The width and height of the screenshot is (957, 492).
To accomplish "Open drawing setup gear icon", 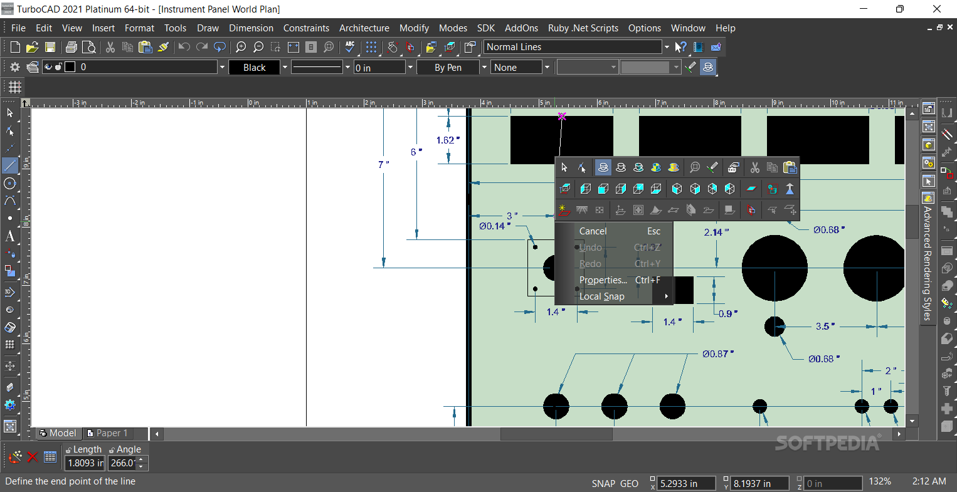I will point(15,67).
